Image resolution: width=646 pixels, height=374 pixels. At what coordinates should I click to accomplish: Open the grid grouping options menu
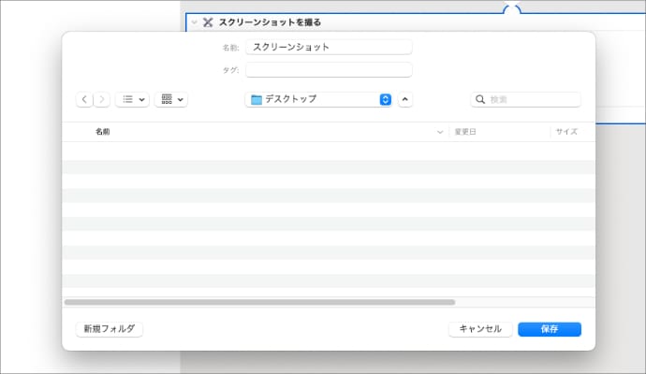click(172, 99)
